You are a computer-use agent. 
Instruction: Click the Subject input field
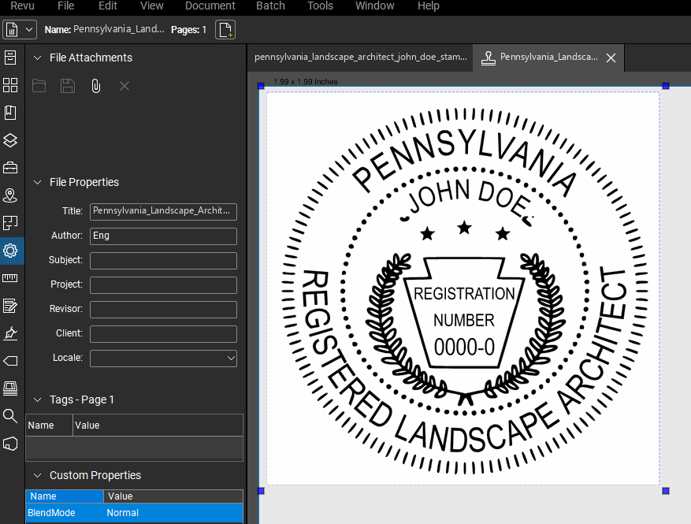[164, 261]
